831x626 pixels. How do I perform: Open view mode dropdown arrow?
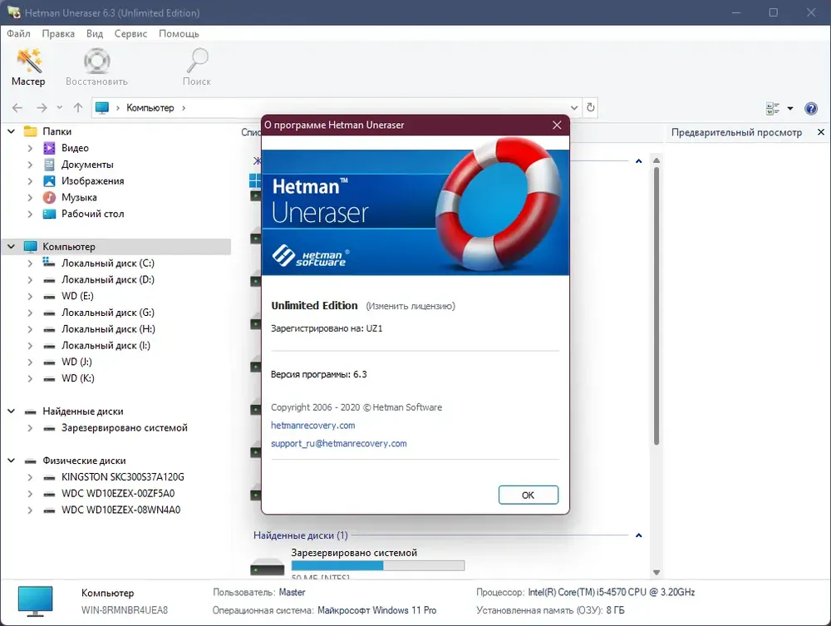click(790, 108)
